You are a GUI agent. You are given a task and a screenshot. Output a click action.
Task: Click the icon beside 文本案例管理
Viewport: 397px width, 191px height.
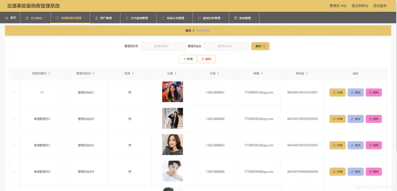127,18
